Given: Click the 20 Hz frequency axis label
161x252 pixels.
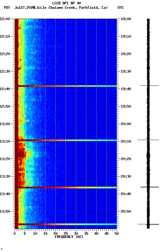Looking at the screenshot, I should [x=55, y=234].
